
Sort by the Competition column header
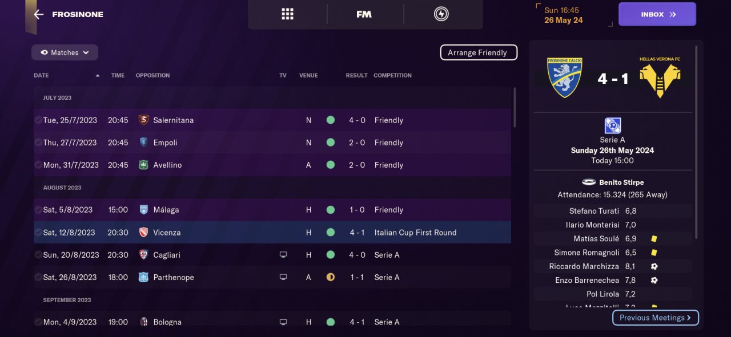[392, 75]
